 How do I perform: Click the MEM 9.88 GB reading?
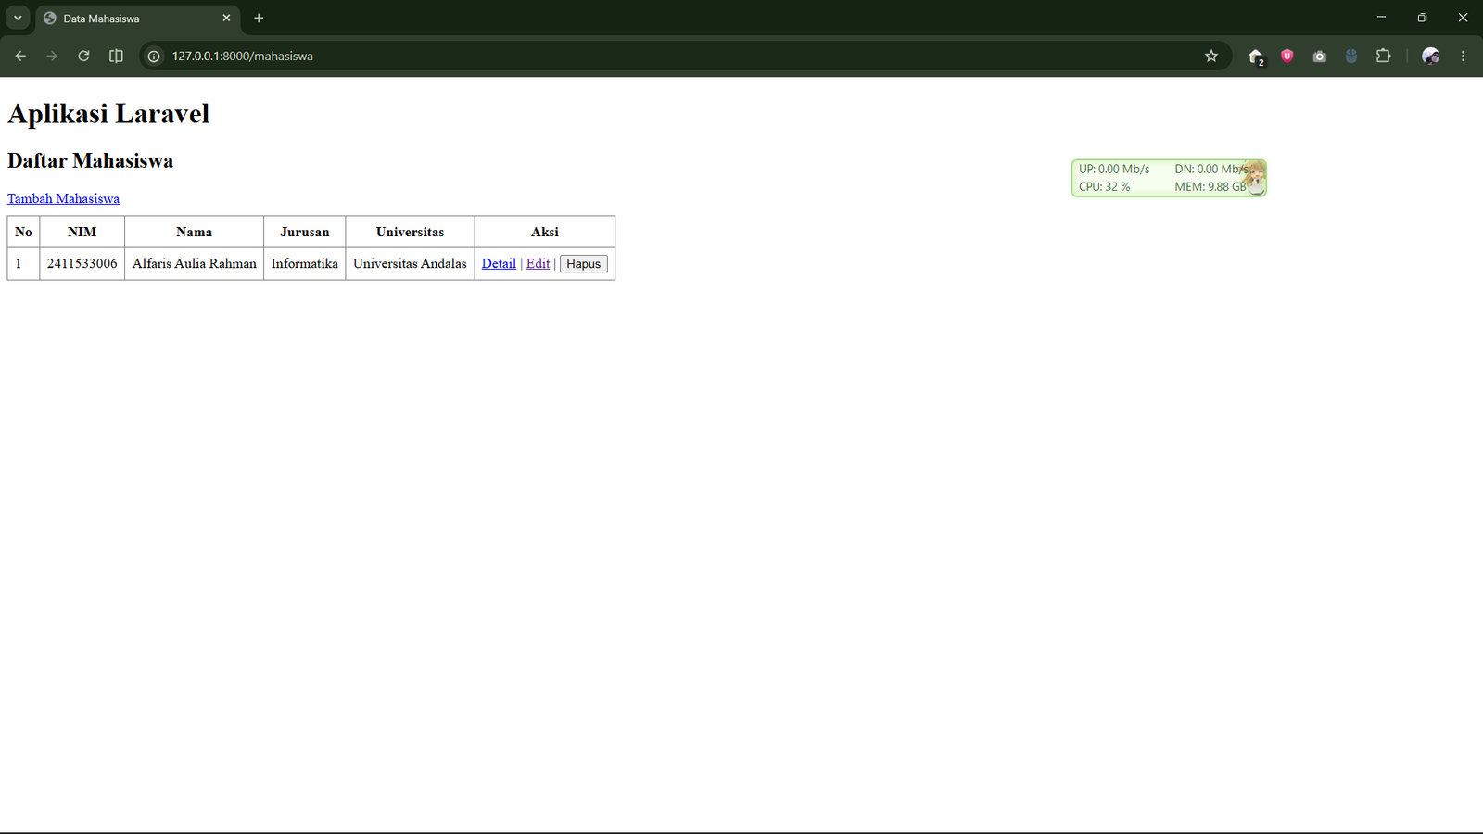[1210, 186]
